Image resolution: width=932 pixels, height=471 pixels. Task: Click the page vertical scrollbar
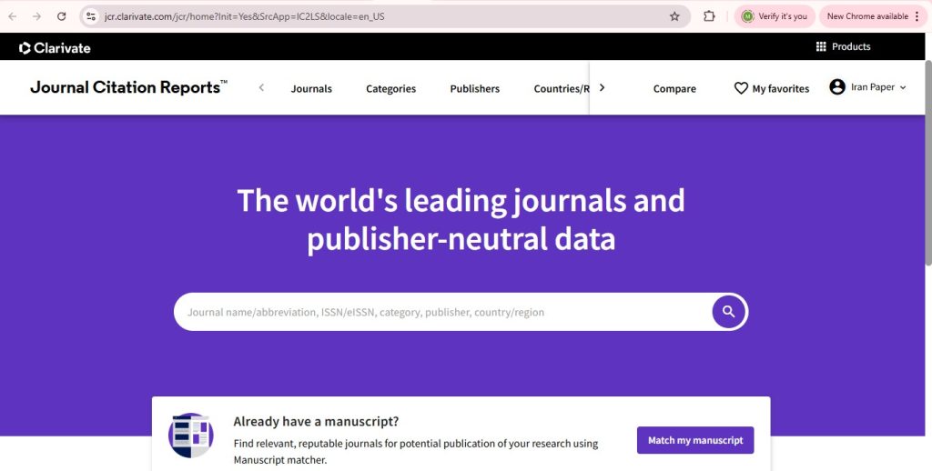coord(928,162)
